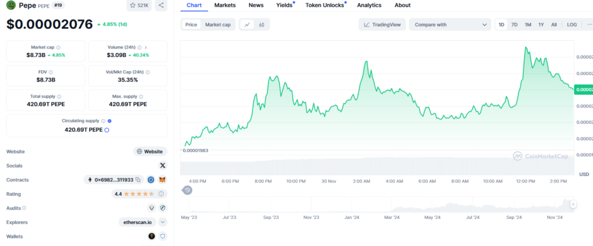The height and width of the screenshot is (246, 593).
Task: Expand Volume (24h) arrow
Action: (x=146, y=47)
